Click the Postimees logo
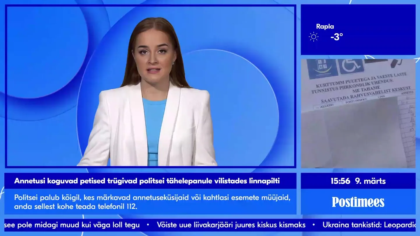Image resolution: width=420 pixels, height=236 pixels. [358, 202]
